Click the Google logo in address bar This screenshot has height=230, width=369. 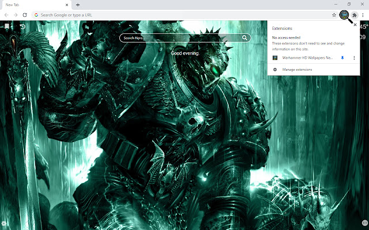pyautogui.click(x=36, y=15)
